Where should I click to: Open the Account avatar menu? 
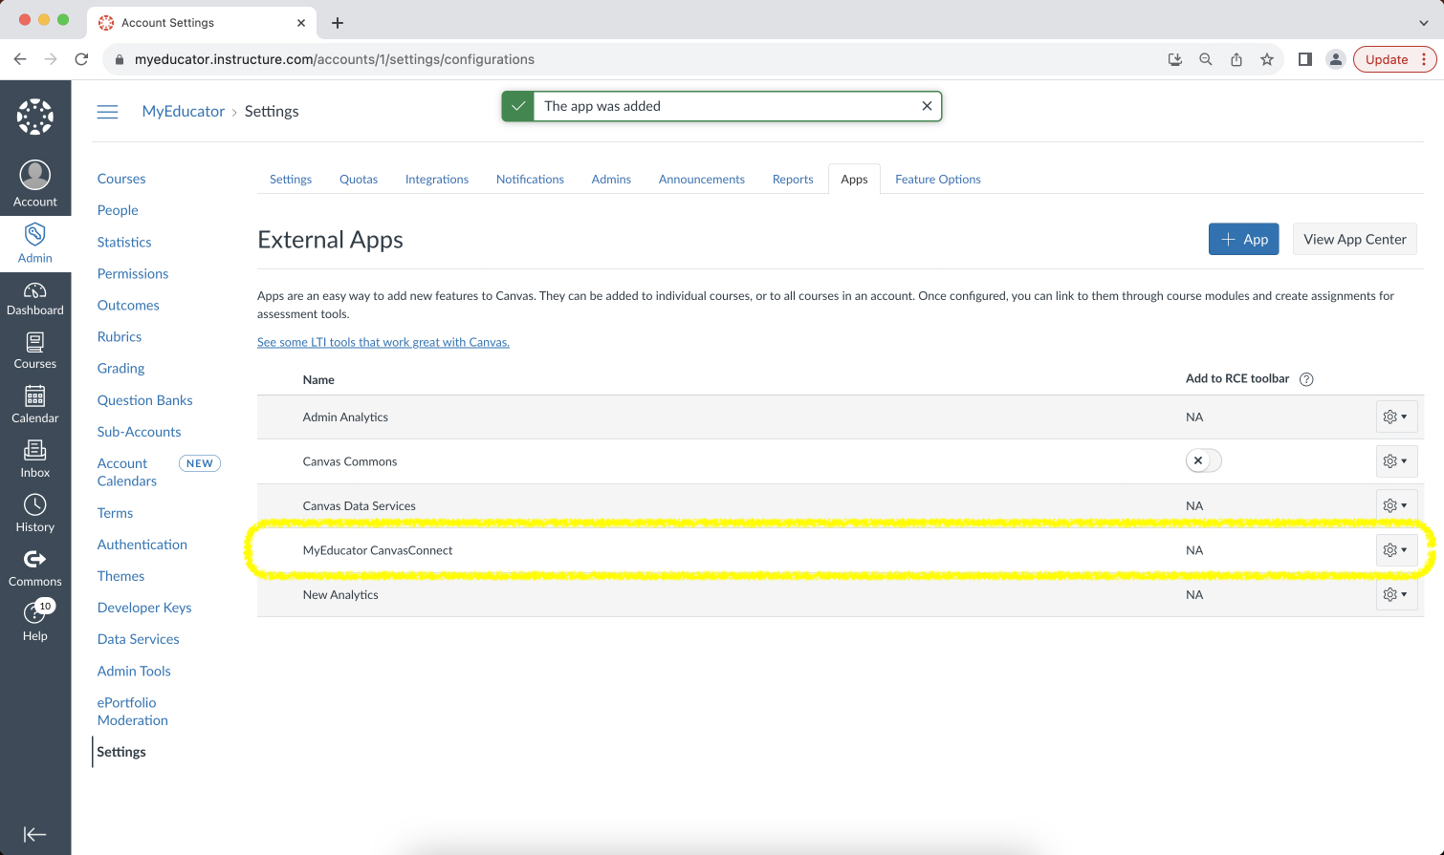pyautogui.click(x=35, y=183)
